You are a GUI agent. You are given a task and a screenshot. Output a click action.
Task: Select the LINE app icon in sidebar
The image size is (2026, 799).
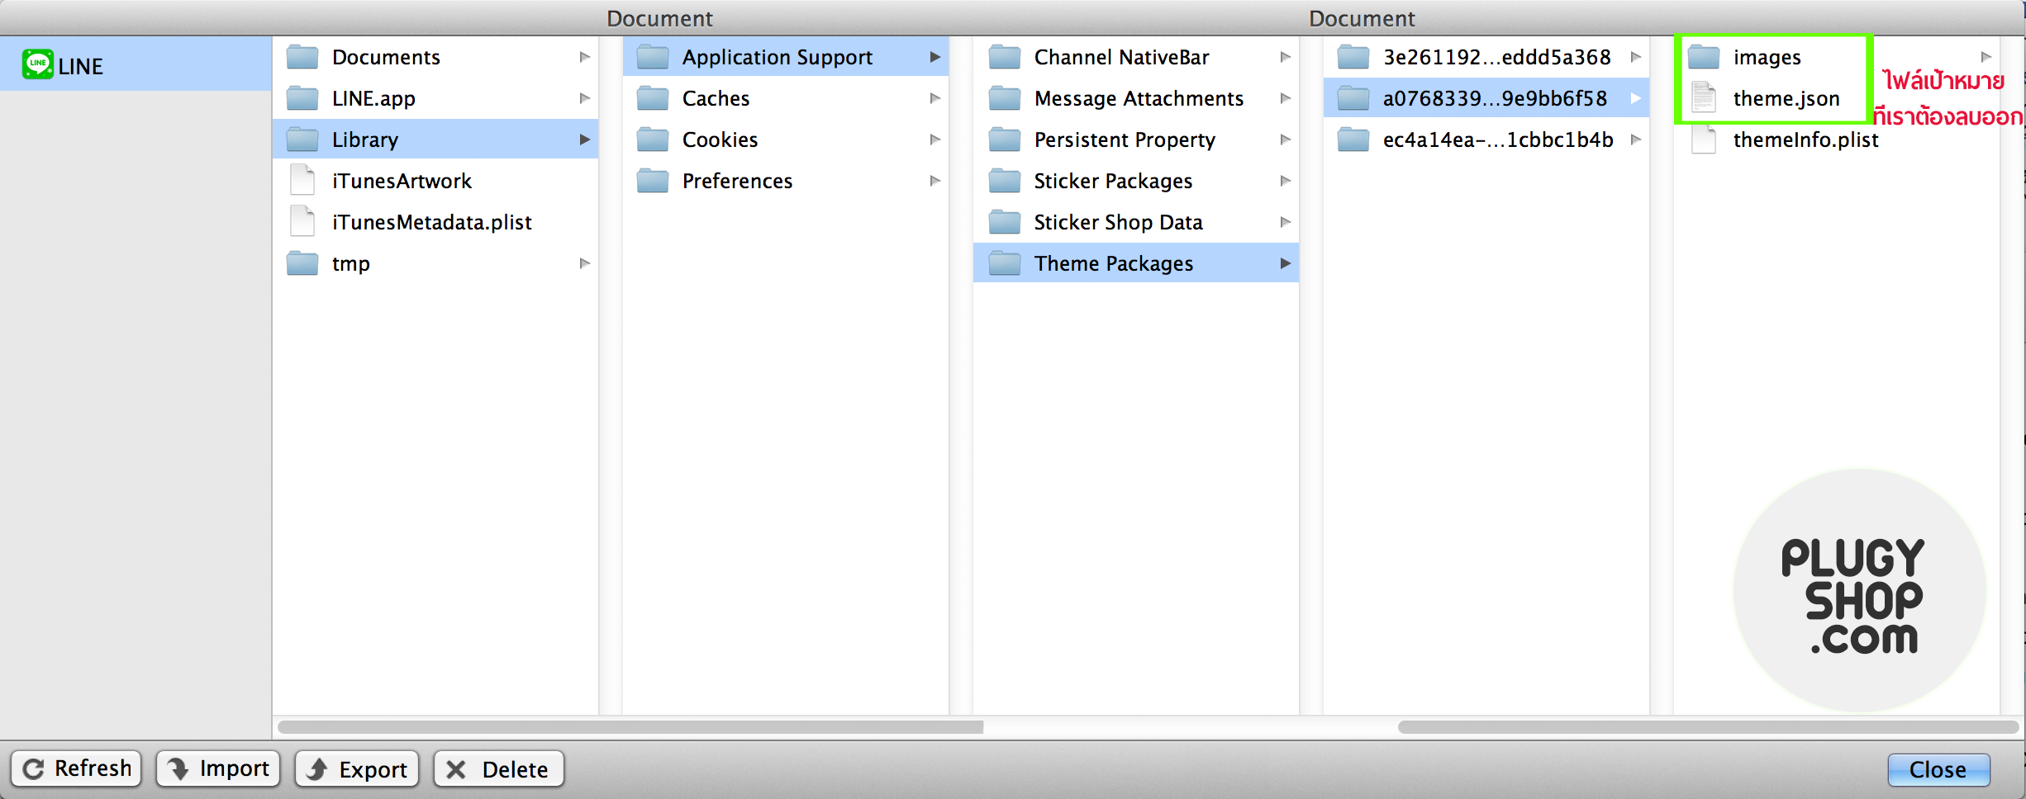38,64
